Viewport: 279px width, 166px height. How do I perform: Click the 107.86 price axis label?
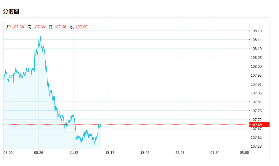[256, 93]
